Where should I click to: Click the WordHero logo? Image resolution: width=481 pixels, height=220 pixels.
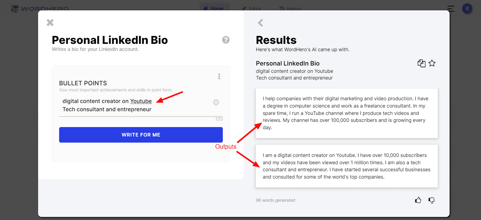(x=40, y=9)
